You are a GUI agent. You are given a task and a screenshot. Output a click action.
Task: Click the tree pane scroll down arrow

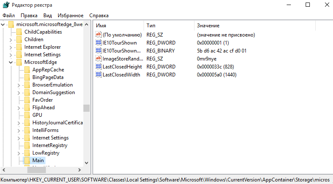86,163
